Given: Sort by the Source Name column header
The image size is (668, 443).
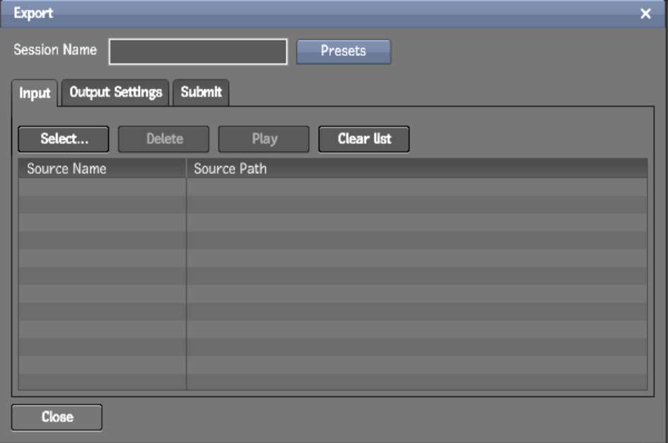Looking at the screenshot, I should [x=102, y=169].
